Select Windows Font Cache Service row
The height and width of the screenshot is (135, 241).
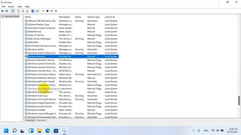(x=72, y=99)
